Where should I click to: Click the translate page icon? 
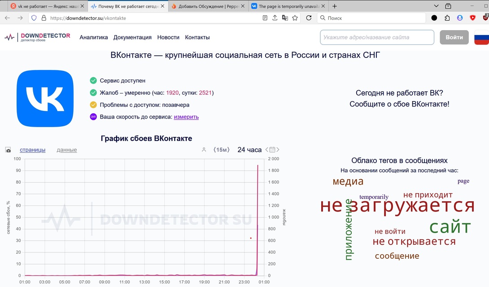[285, 18]
